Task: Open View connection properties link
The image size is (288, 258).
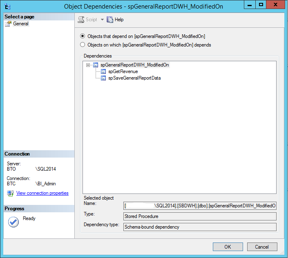Action: pos(42,193)
